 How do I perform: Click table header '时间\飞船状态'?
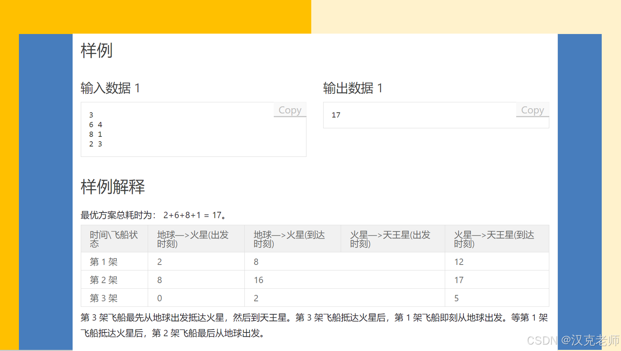114,239
